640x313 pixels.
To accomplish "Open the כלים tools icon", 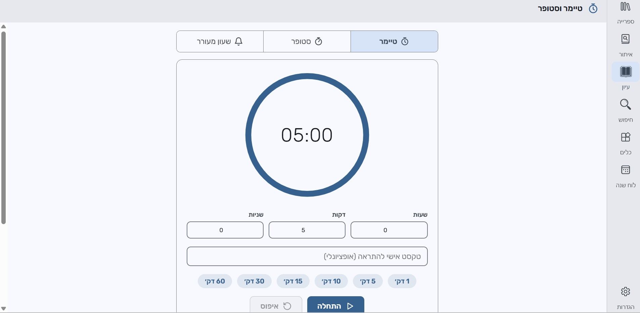I will coord(626,137).
